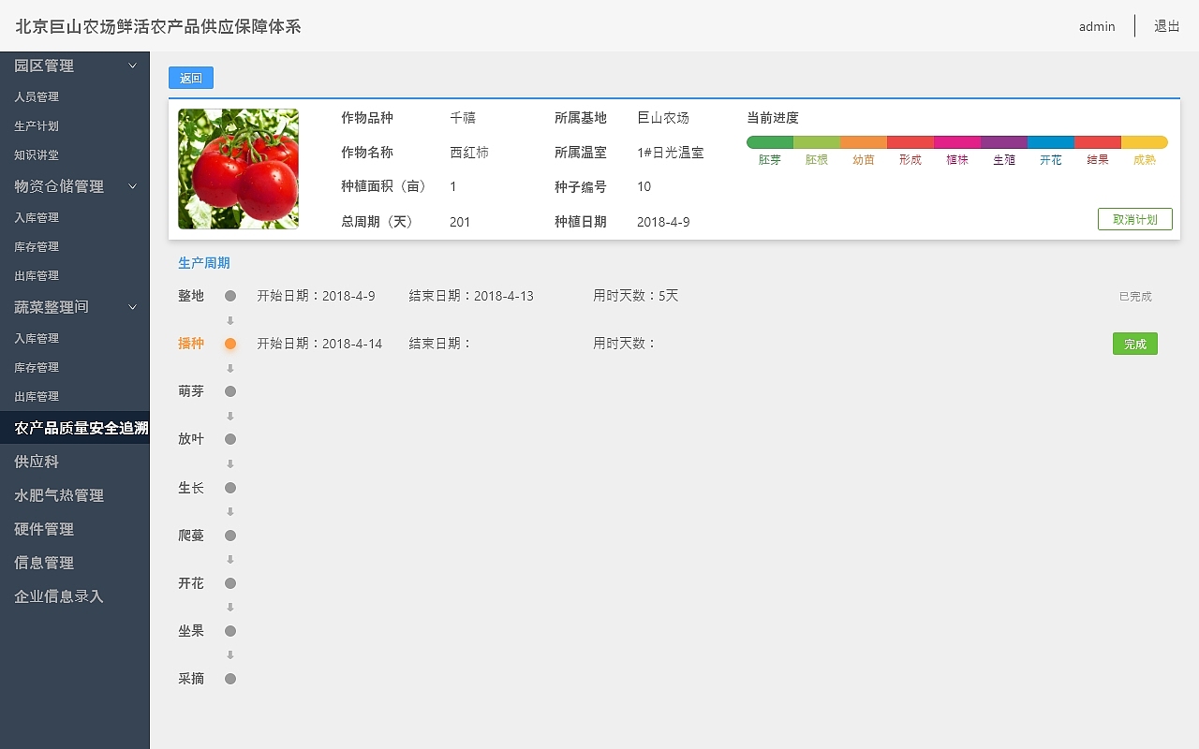
Task: Open the 供应科 menu
Action: point(37,462)
